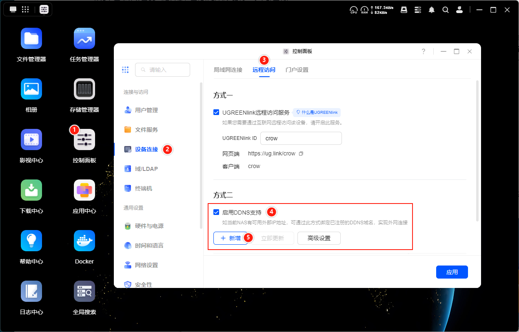Viewport: 519px width, 332px height.
Task: Switch to 局域网连接 tab
Action: (228, 70)
